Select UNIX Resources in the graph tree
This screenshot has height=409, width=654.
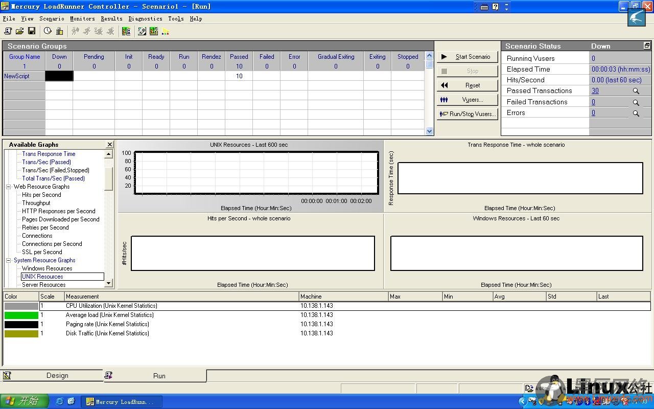(x=62, y=277)
